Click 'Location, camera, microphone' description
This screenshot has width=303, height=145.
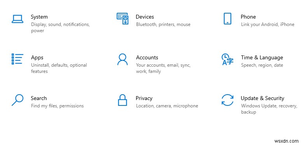(x=167, y=106)
